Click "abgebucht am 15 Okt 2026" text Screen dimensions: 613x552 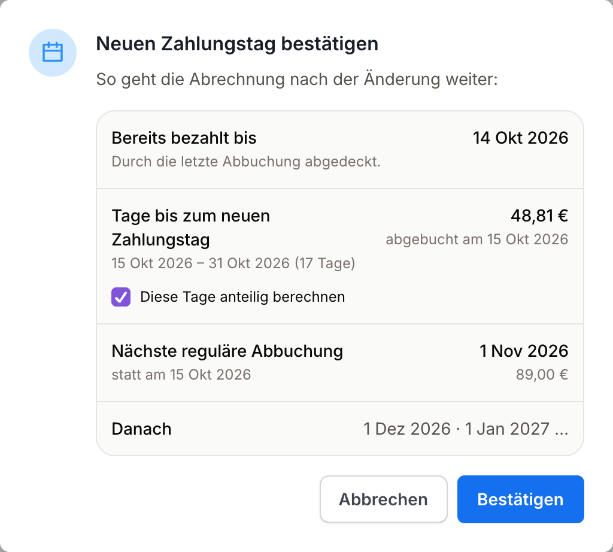click(477, 239)
